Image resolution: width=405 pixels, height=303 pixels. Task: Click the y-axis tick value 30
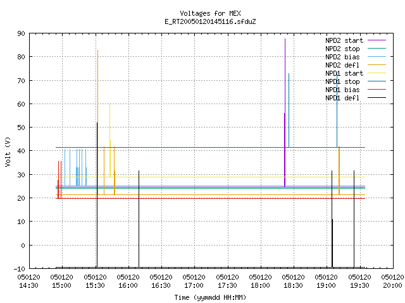pyautogui.click(x=21, y=175)
